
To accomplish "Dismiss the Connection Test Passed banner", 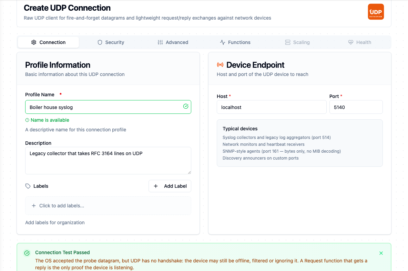I will coord(381,253).
